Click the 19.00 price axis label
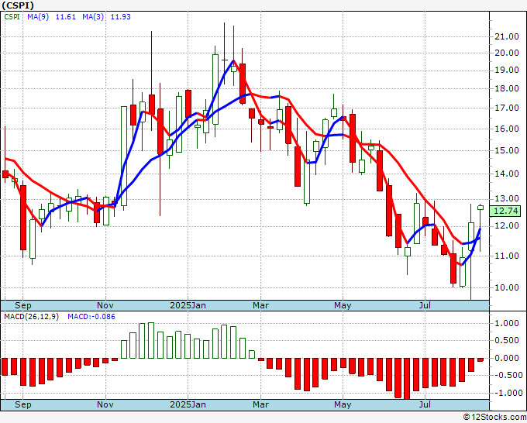Viewport: 527px width, 423px height. [x=507, y=70]
